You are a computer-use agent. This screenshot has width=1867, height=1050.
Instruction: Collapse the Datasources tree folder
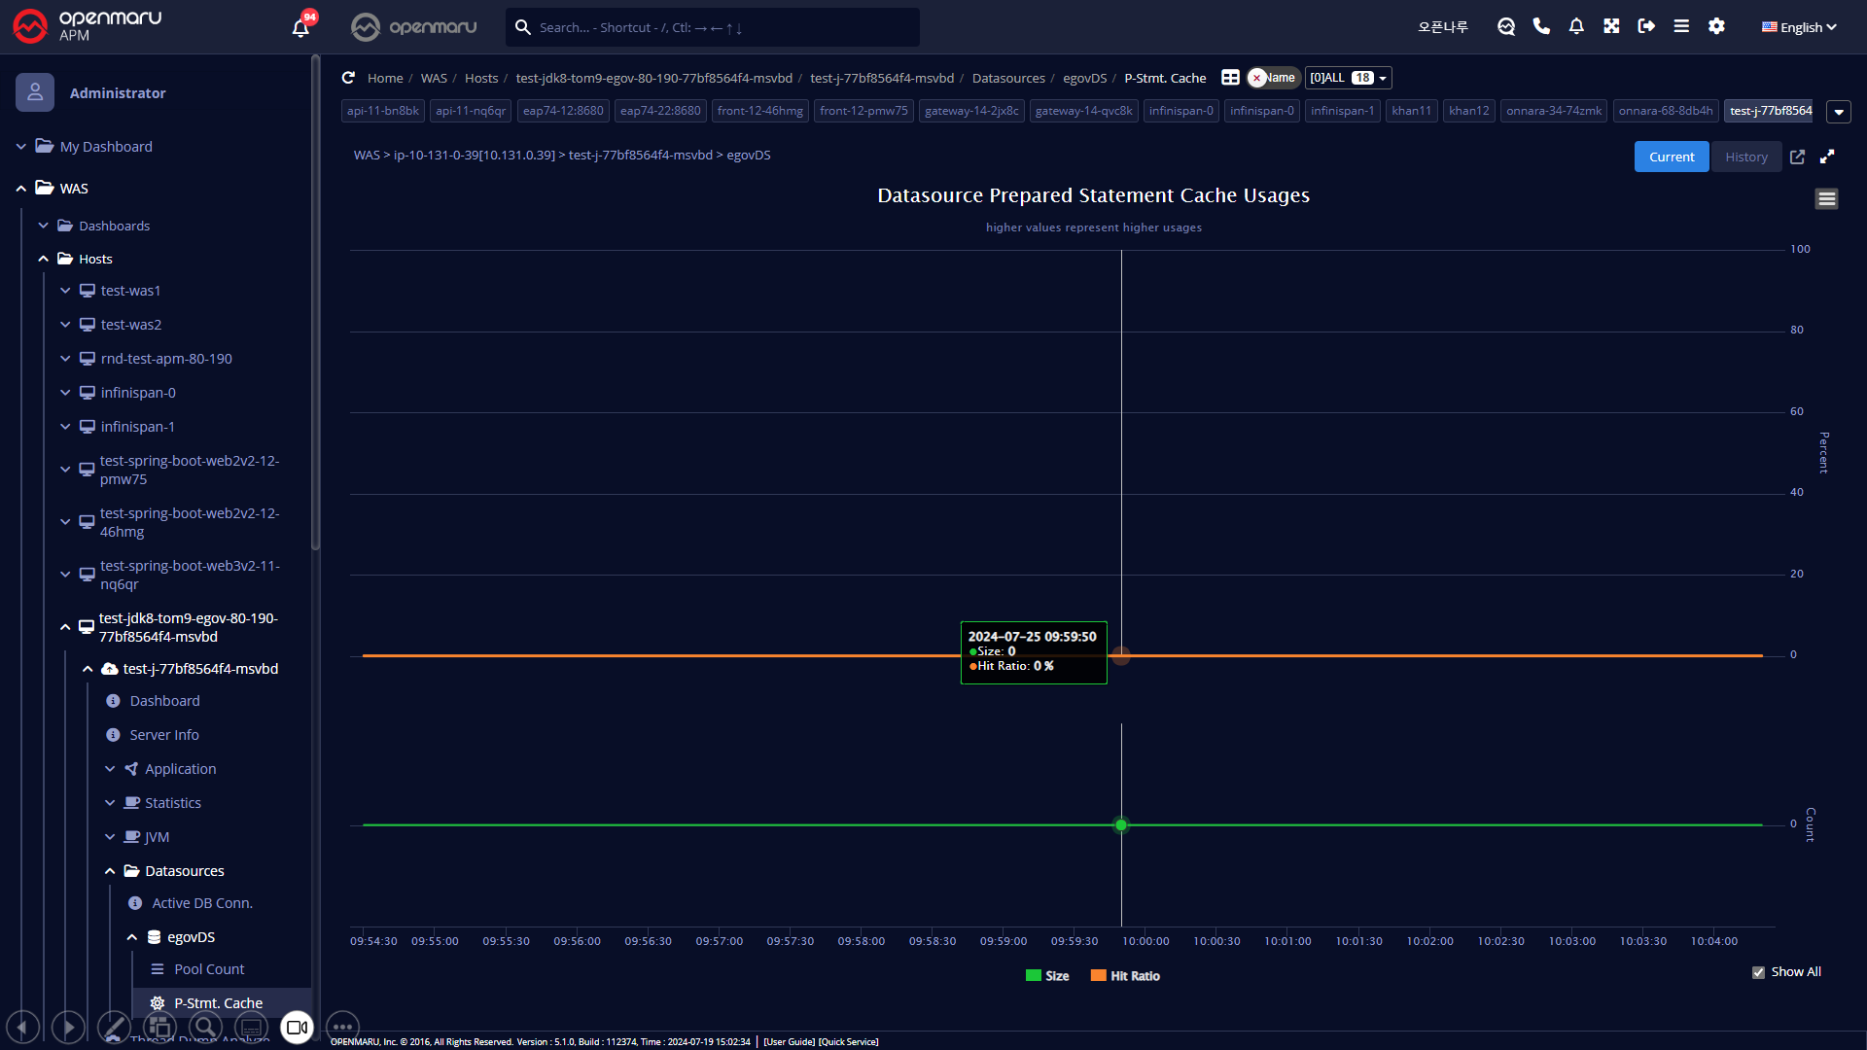110,871
